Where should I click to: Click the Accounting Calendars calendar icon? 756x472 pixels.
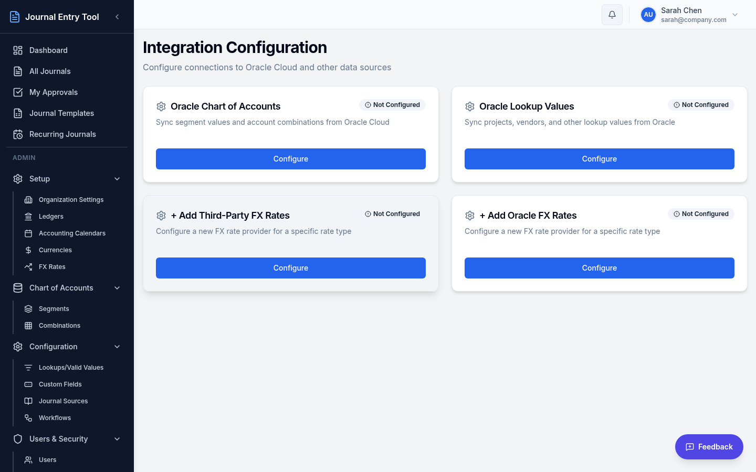tap(28, 233)
